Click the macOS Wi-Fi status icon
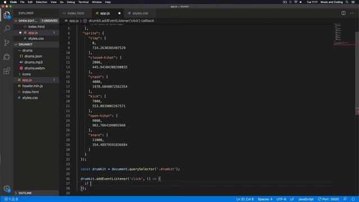 (296, 2)
